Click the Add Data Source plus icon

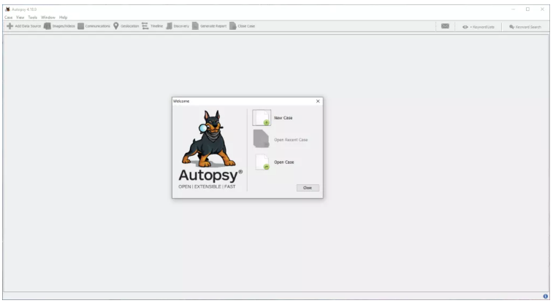tap(10, 26)
